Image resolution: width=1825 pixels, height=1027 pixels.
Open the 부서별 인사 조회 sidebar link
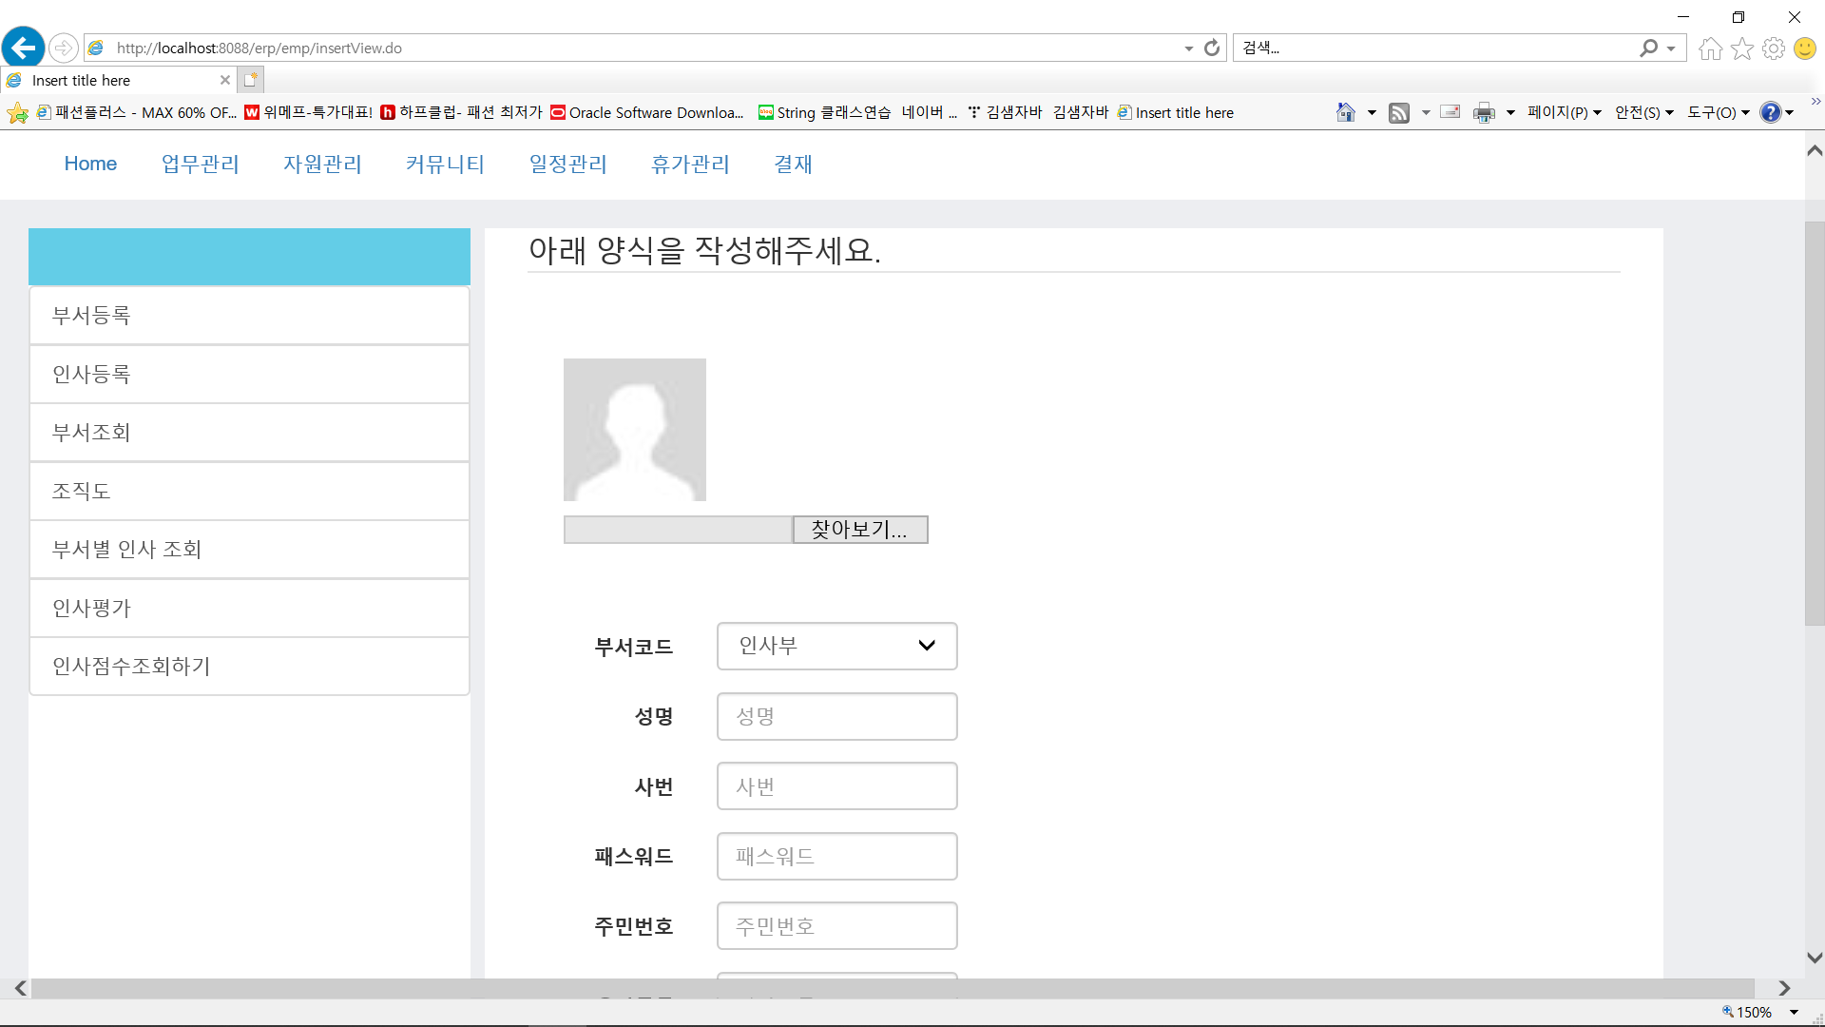[249, 549]
